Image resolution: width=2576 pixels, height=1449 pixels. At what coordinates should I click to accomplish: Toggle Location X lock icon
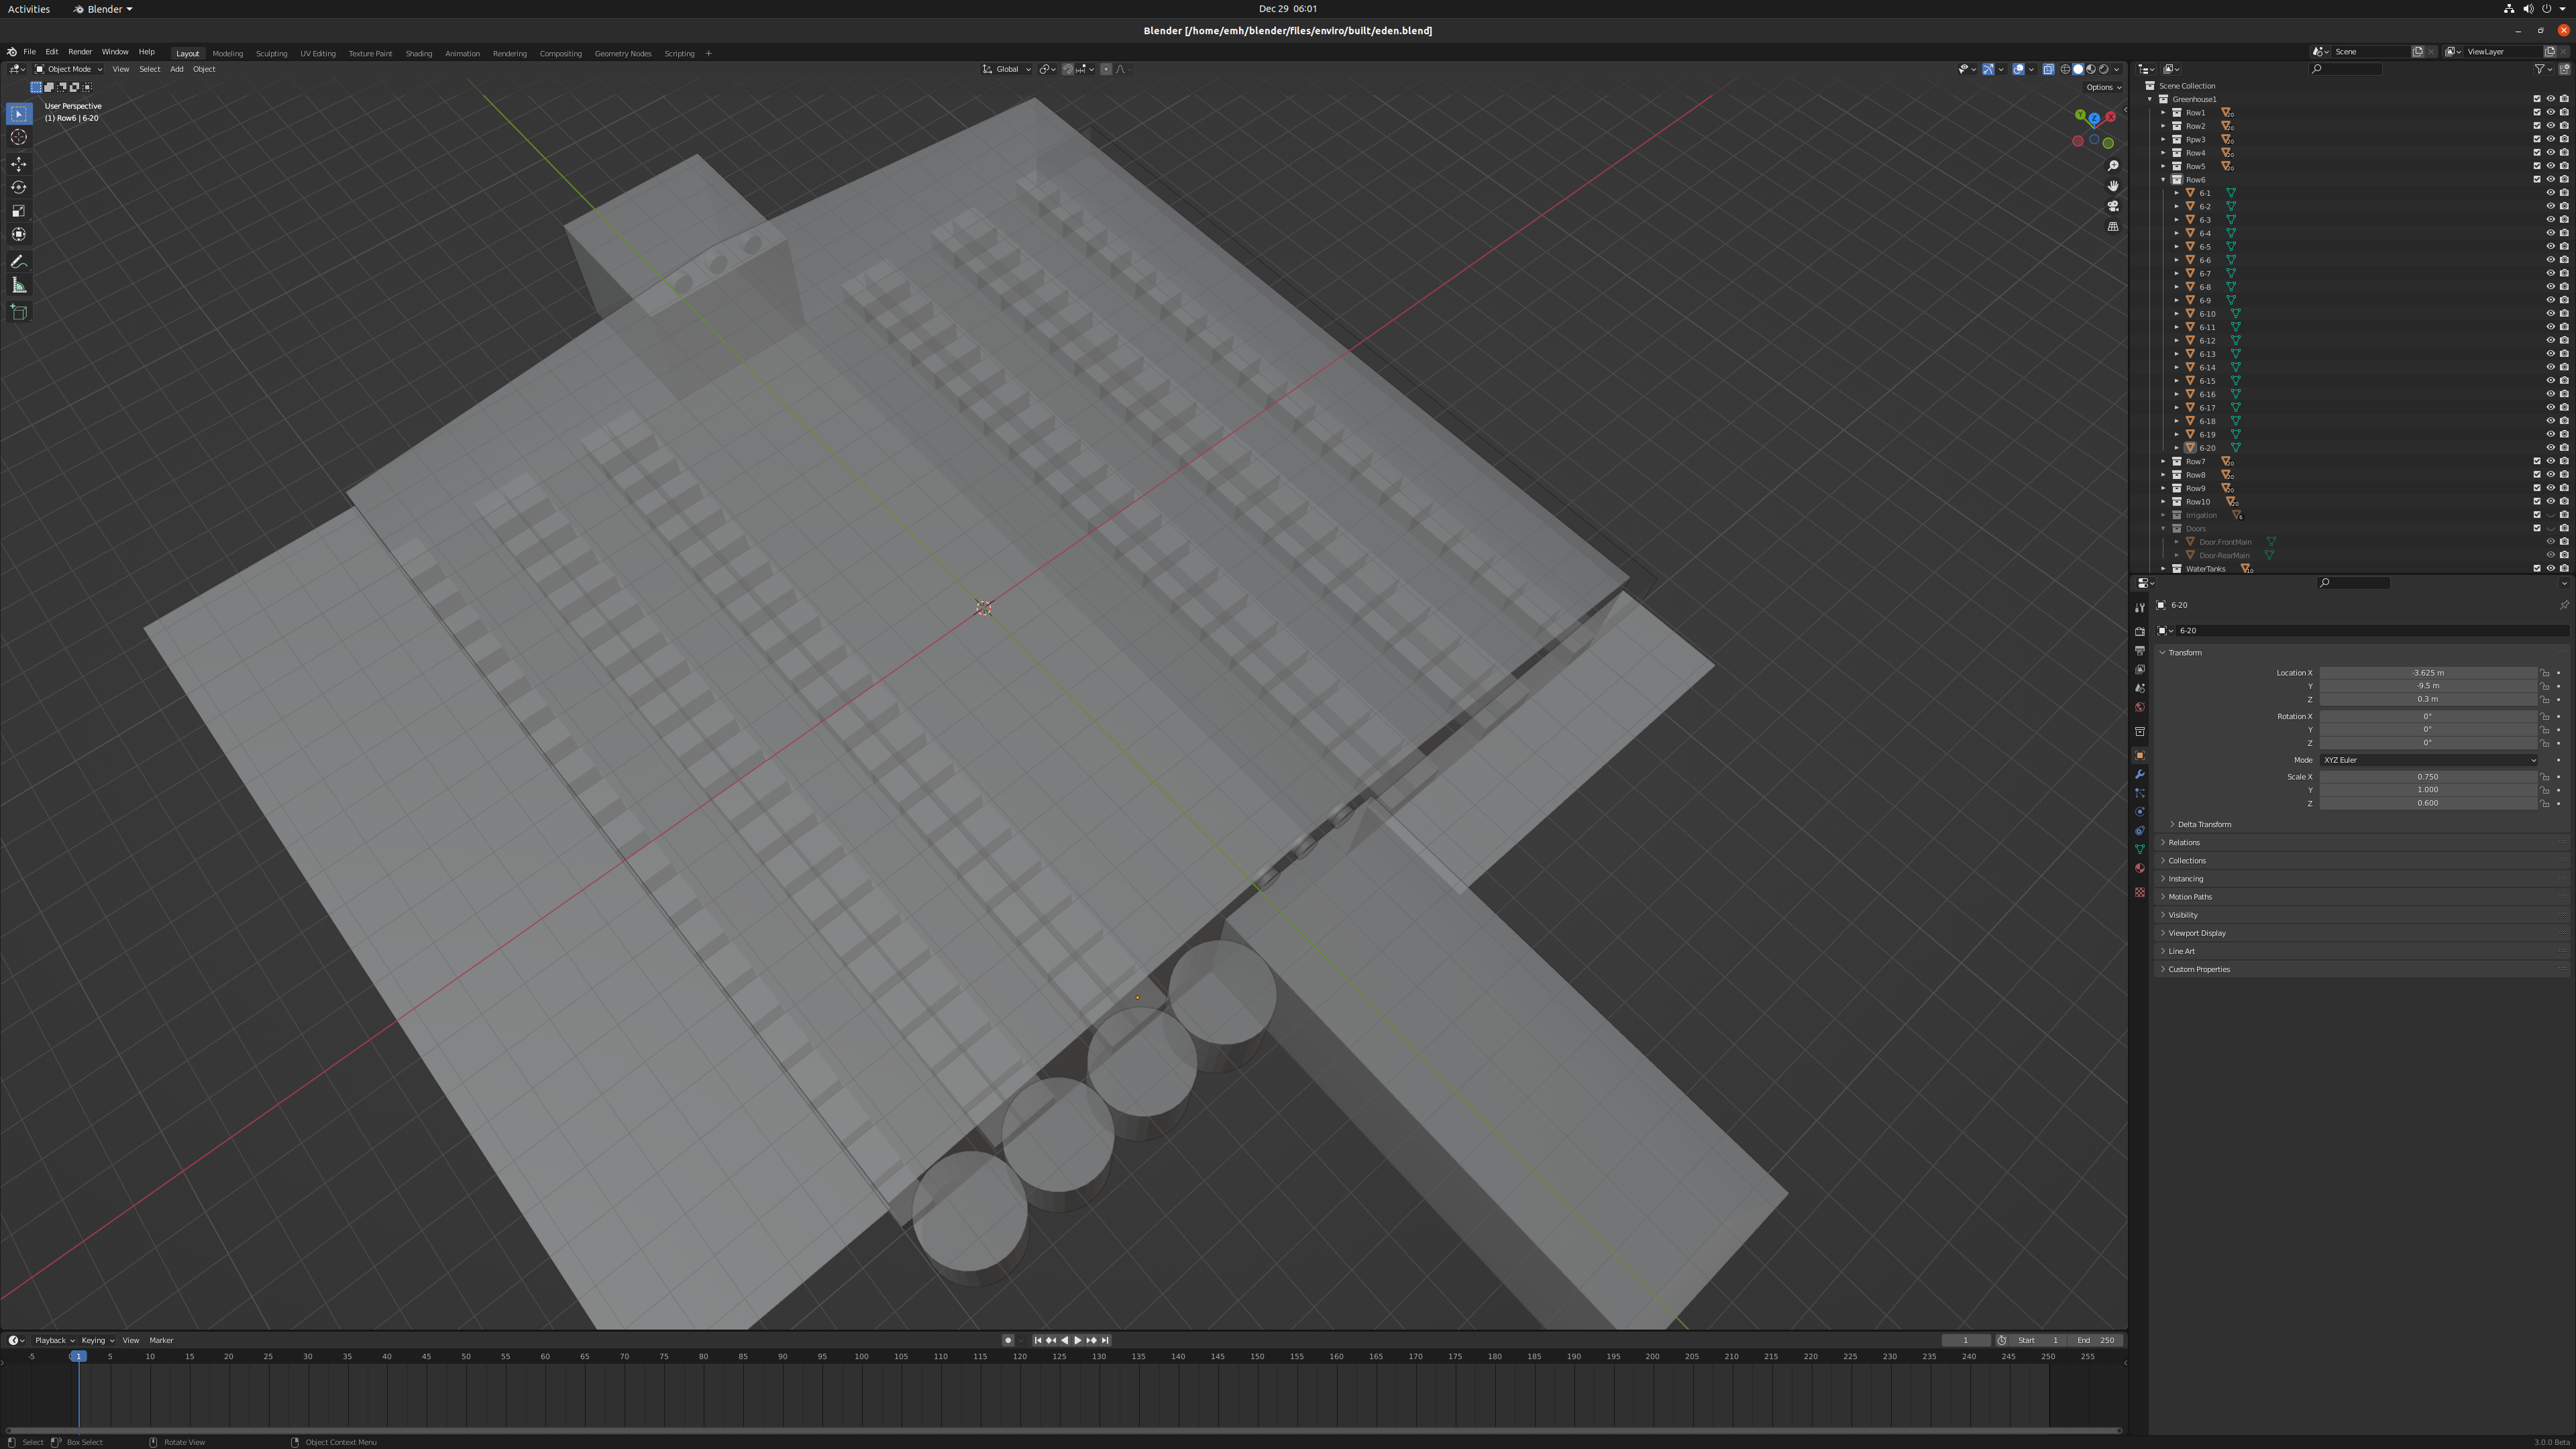click(x=2545, y=673)
